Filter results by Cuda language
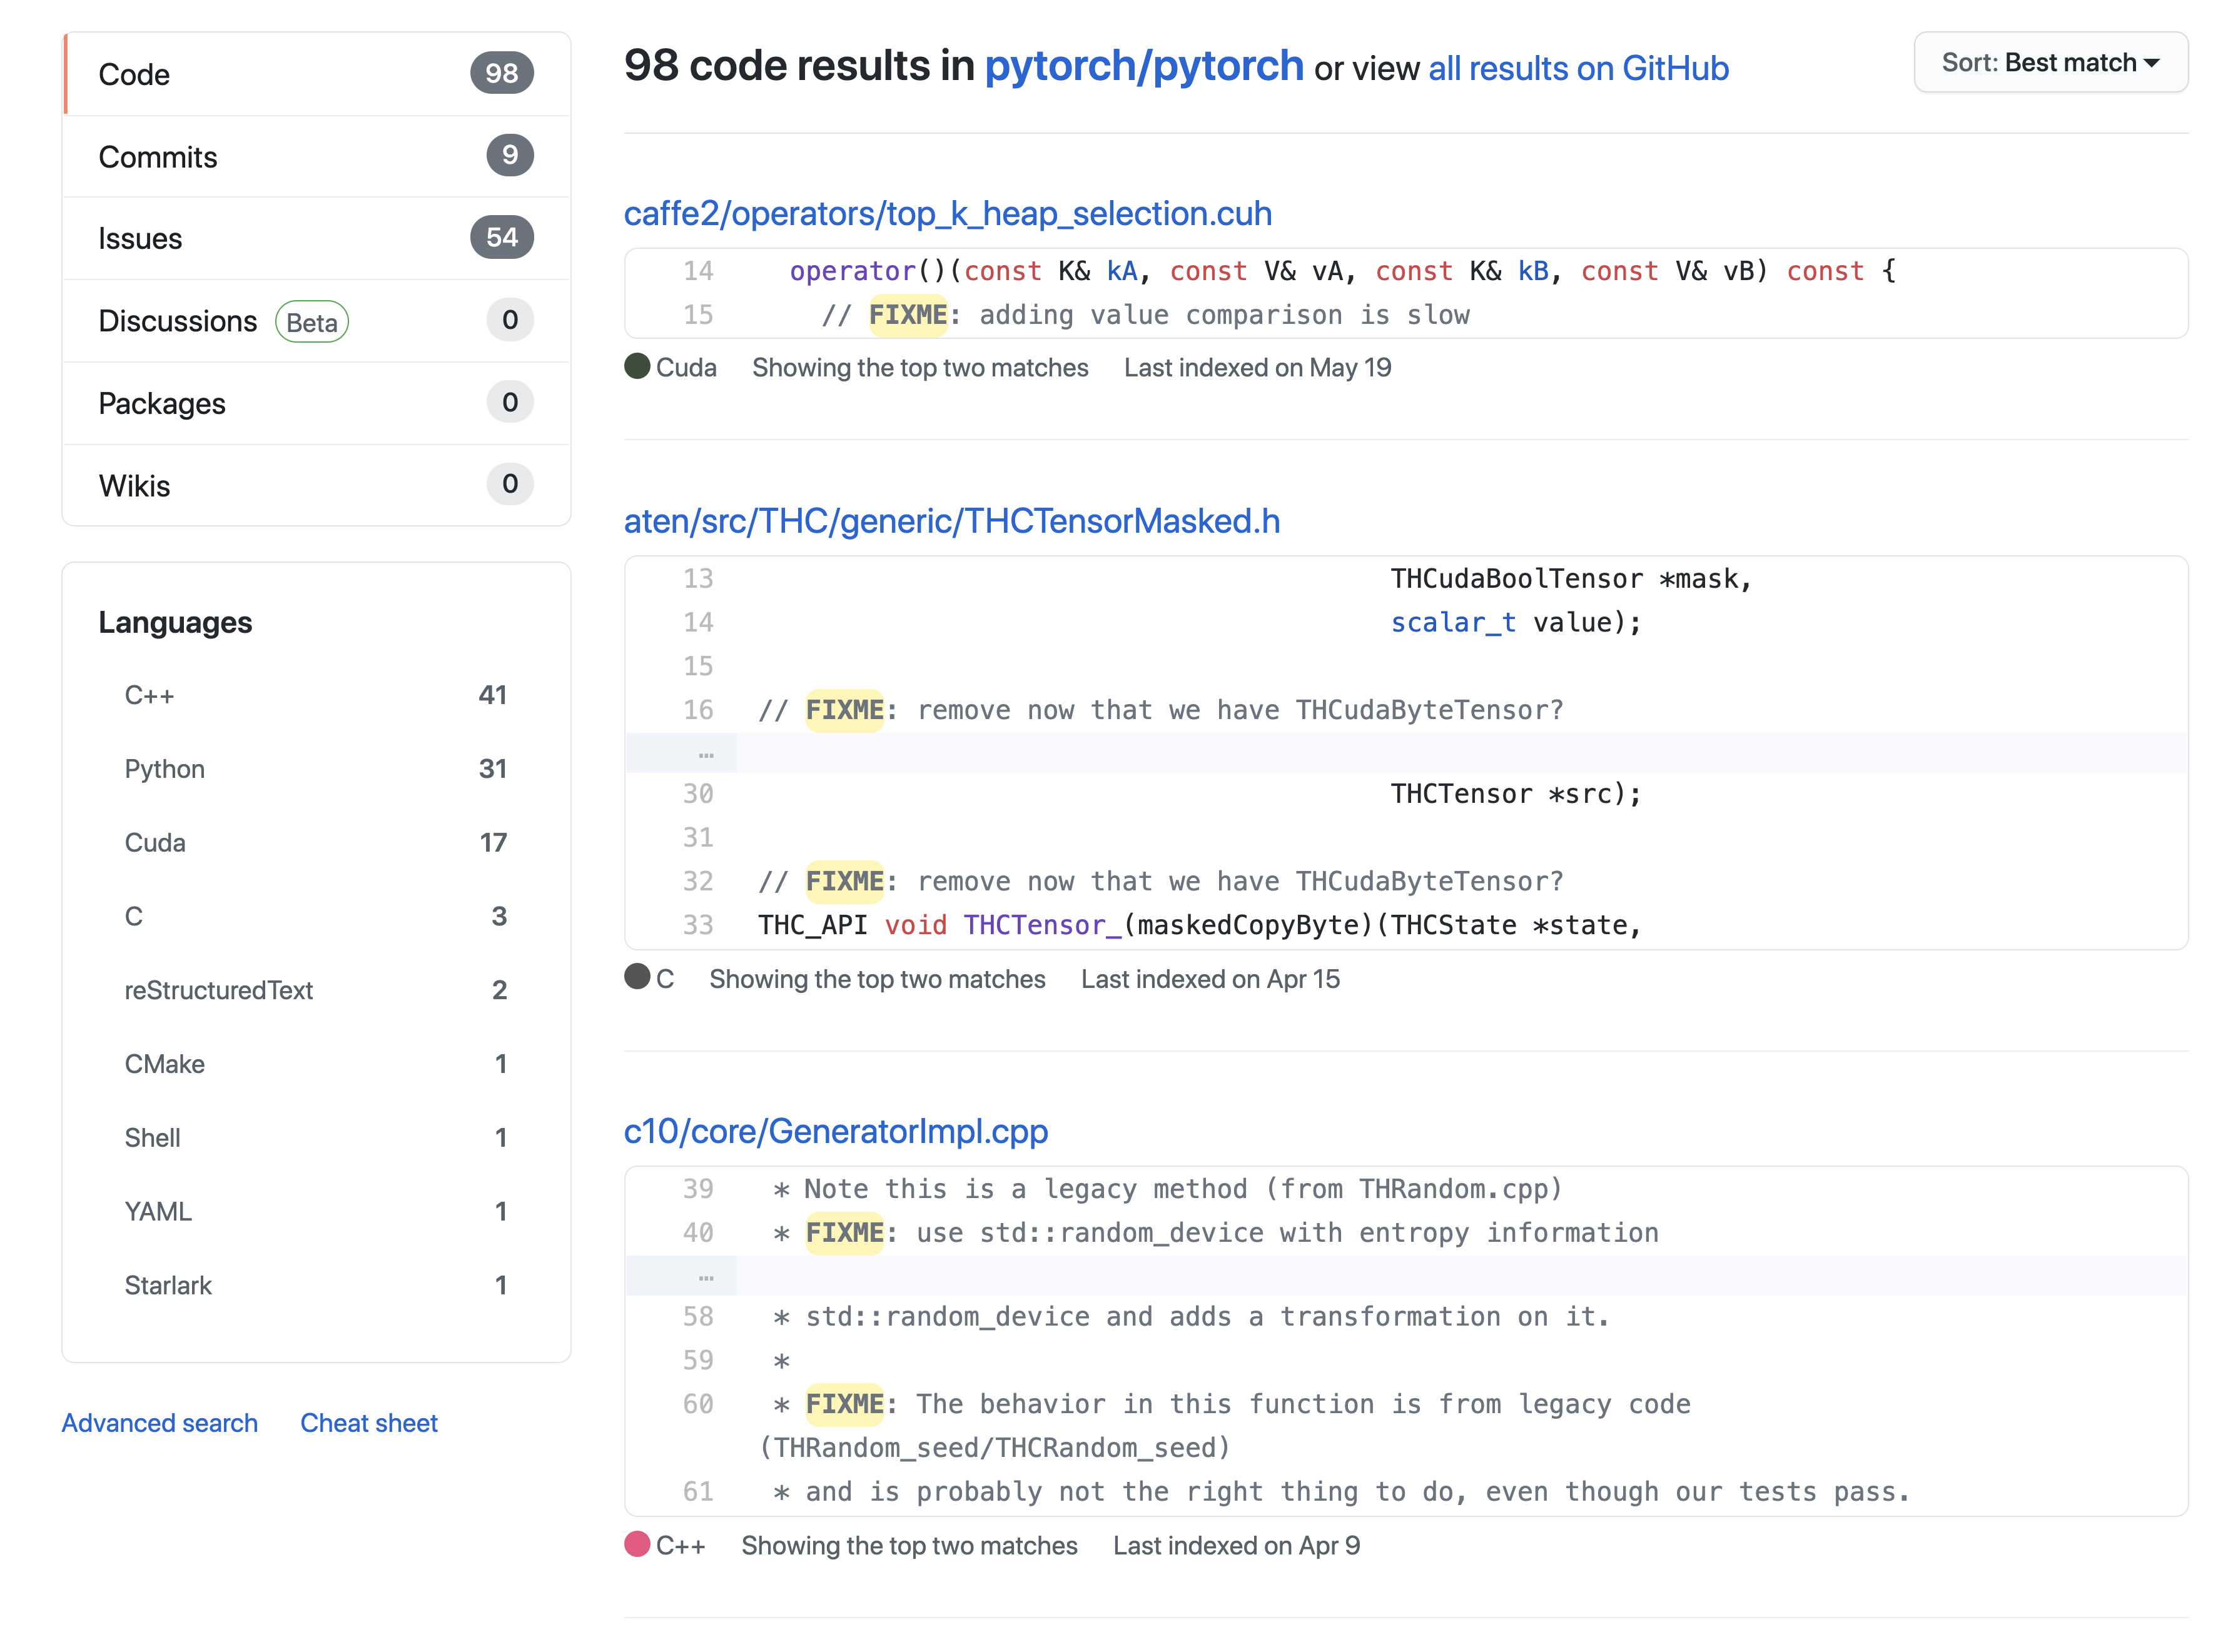The width and height of the screenshot is (2228, 1652). [x=316, y=843]
